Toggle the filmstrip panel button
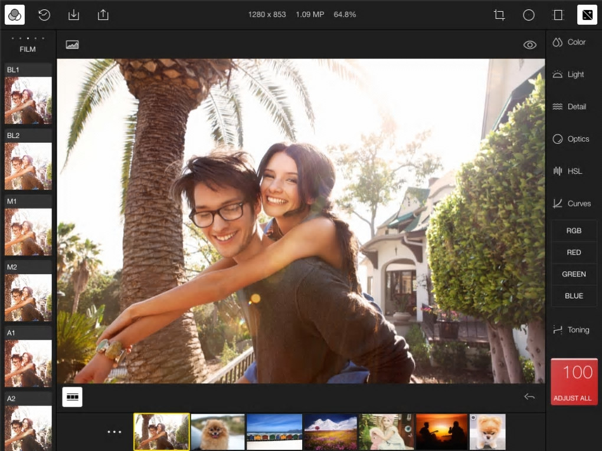The height and width of the screenshot is (451, 602). (x=73, y=397)
